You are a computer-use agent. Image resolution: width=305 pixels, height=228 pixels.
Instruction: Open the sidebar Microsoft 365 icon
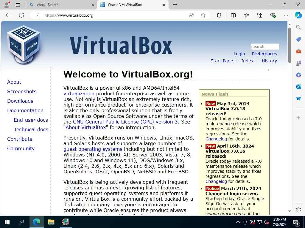(x=298, y=75)
